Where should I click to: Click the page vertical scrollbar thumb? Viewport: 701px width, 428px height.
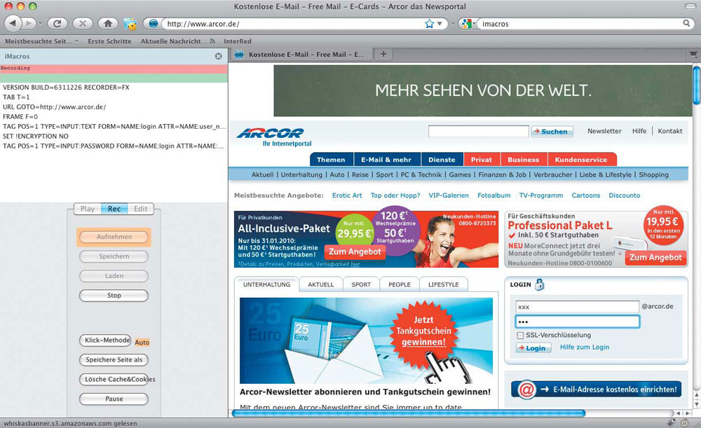[x=697, y=85]
